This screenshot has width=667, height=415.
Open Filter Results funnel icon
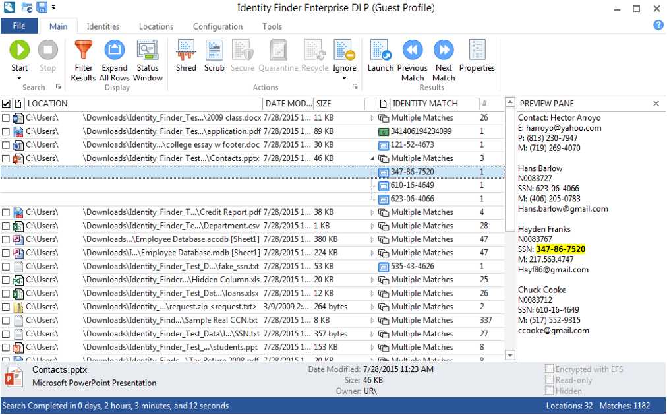(x=83, y=49)
